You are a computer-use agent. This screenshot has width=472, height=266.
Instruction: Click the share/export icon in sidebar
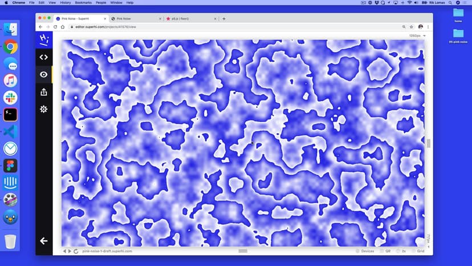43,92
